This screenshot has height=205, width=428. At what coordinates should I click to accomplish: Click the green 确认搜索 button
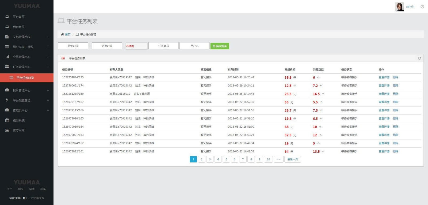(x=220, y=46)
